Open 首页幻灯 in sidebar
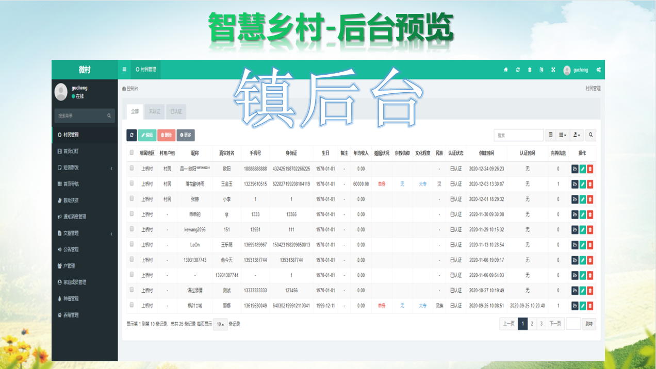This screenshot has height=369, width=656. 85,151
